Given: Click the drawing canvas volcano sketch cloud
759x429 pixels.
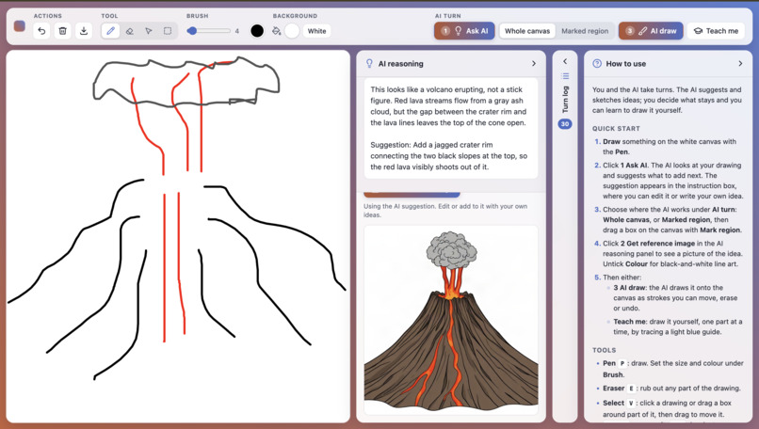Looking at the screenshot, I should point(186,81).
